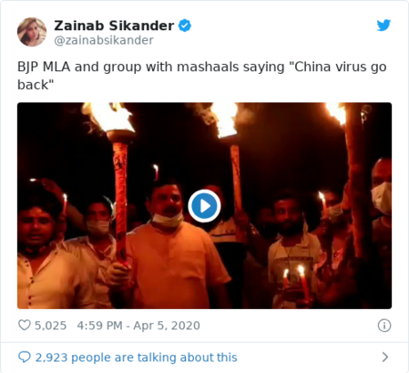
Task: Open the Zainab Sikander display name
Action: (x=114, y=26)
